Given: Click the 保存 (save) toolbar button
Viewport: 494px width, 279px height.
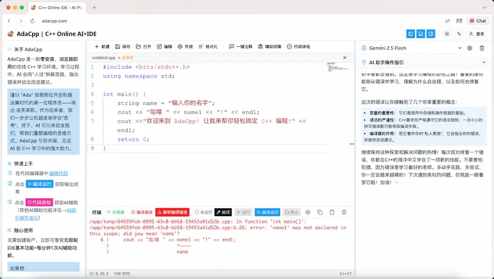Looking at the screenshot, I should point(122,47).
